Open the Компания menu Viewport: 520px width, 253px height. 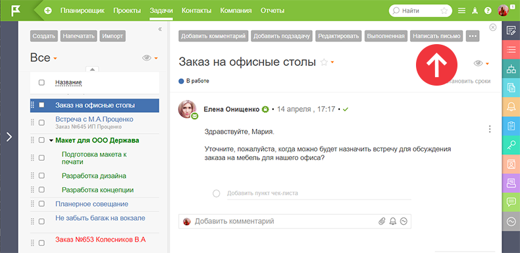[x=236, y=11]
